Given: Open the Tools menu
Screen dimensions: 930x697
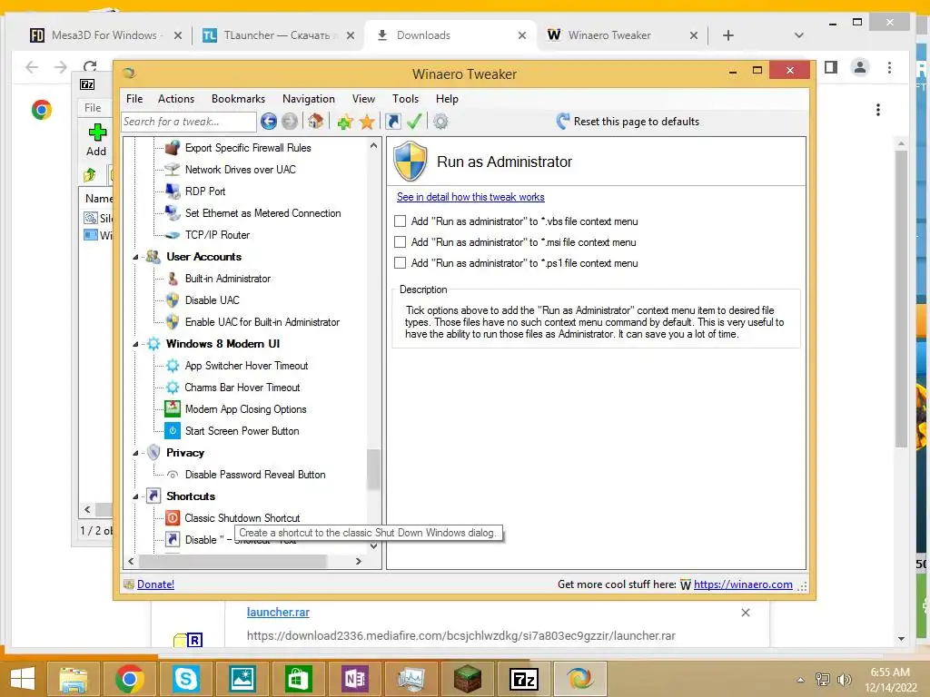Looking at the screenshot, I should (406, 99).
